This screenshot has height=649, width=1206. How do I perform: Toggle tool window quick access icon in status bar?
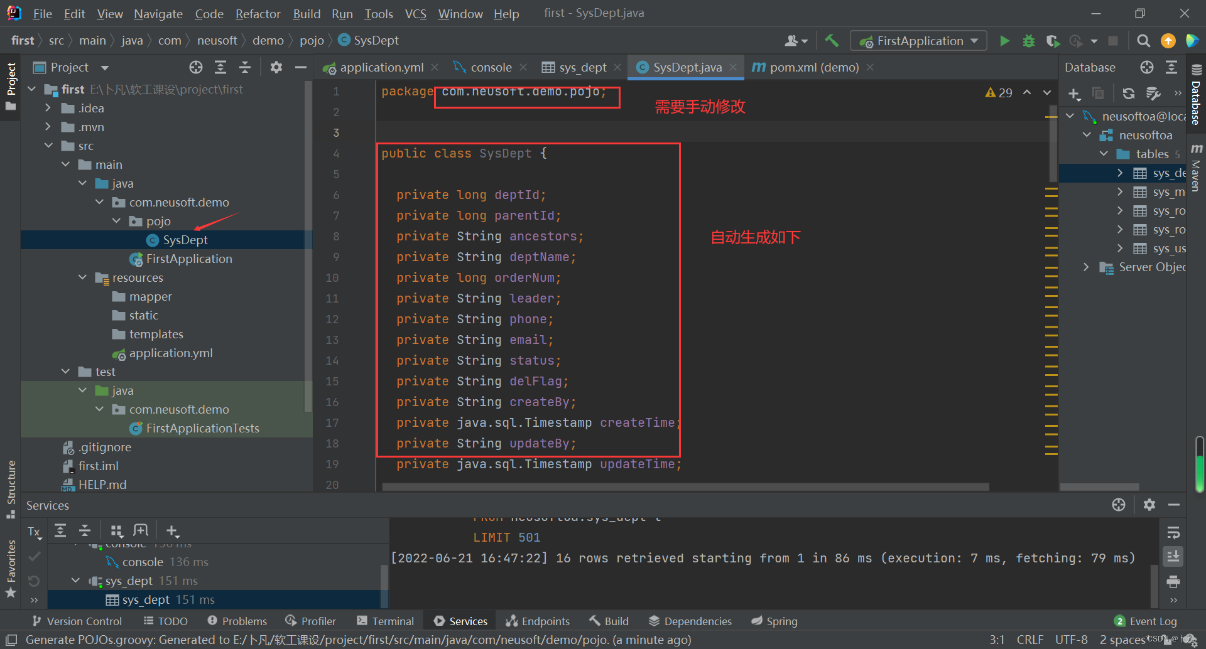(x=11, y=640)
